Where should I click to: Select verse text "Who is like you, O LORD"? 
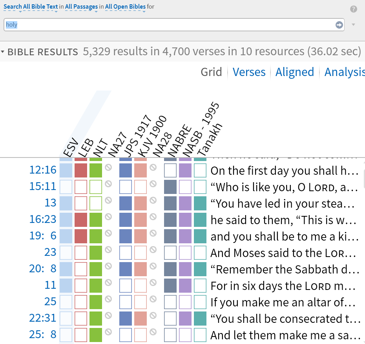coord(275,187)
